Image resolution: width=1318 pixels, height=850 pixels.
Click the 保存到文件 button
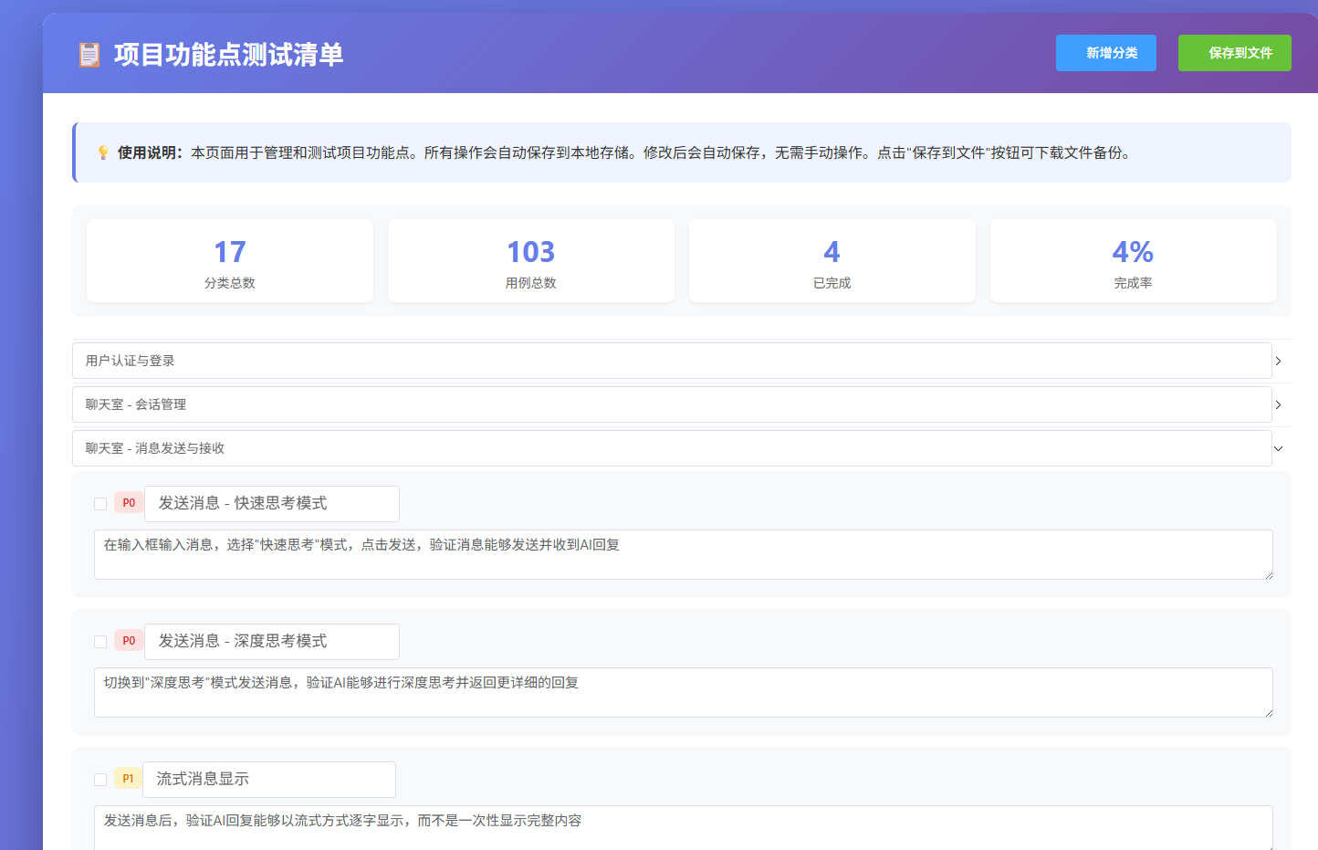(x=1234, y=52)
